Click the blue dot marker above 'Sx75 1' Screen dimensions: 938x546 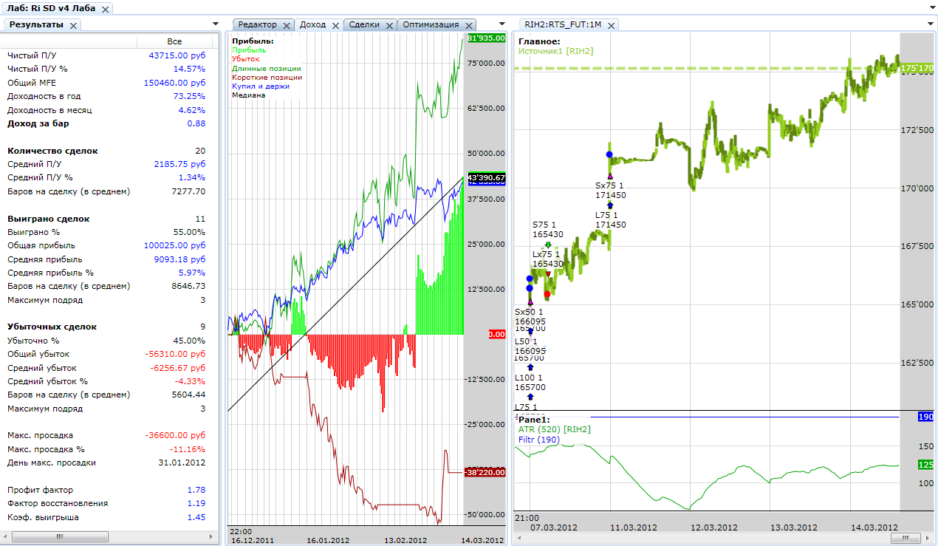click(x=609, y=154)
